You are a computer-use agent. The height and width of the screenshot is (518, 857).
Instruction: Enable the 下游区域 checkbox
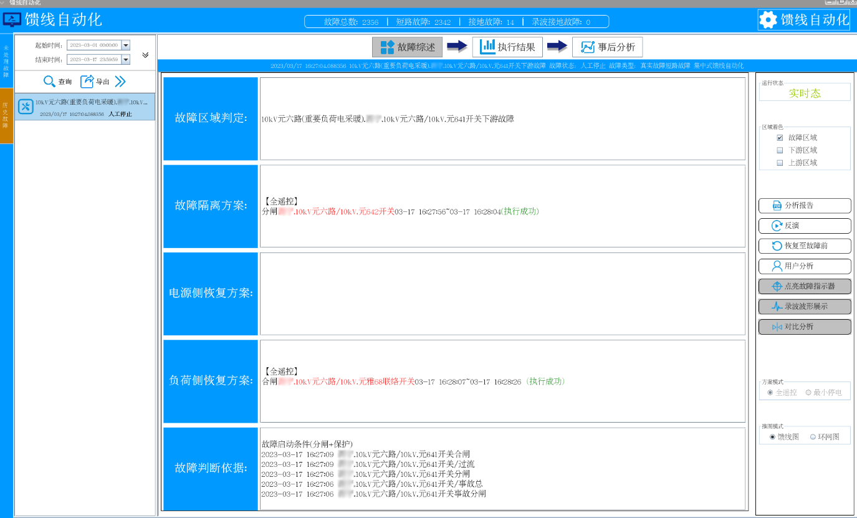780,150
